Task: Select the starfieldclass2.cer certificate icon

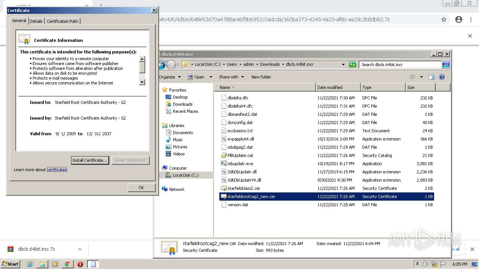Action: [224, 188]
